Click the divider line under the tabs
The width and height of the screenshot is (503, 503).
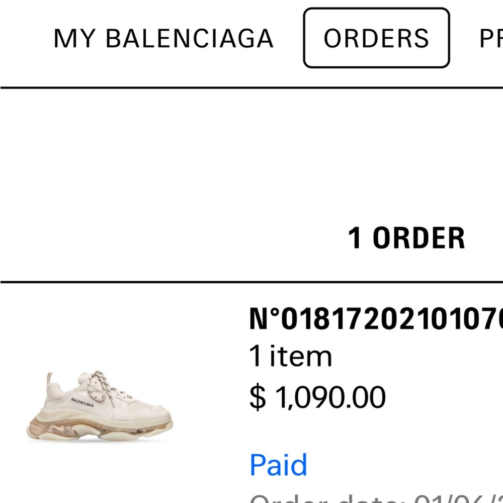(x=251, y=88)
